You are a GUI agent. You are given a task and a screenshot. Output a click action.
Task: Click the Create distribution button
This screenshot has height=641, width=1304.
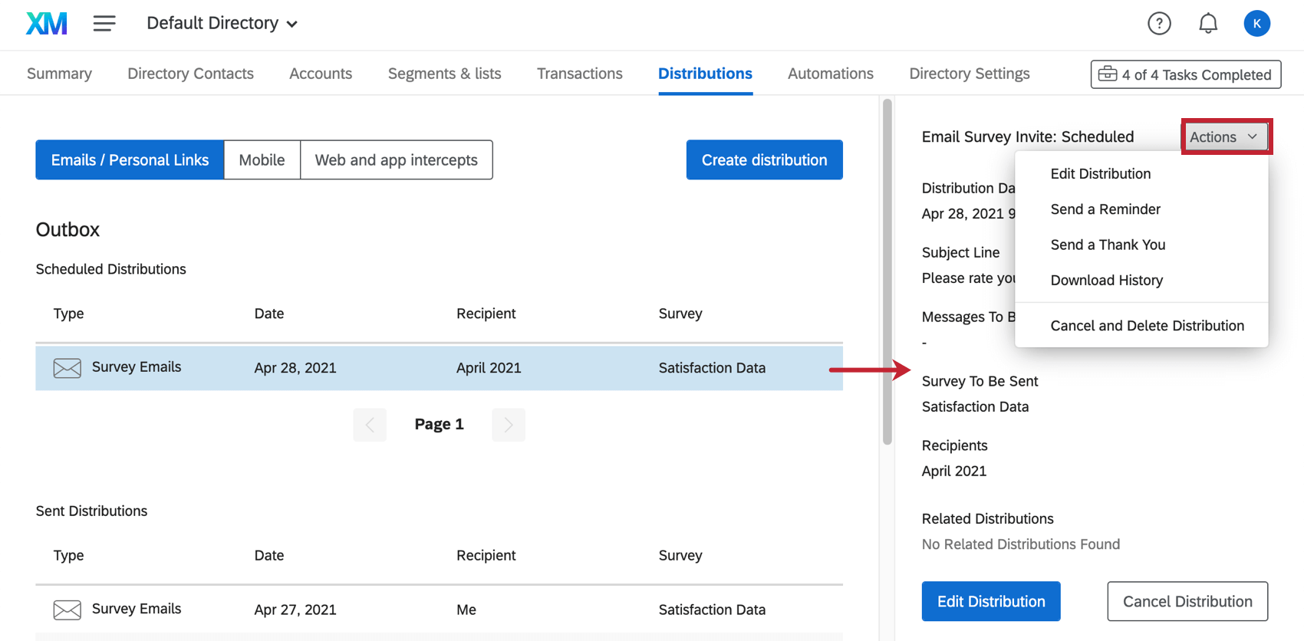pyautogui.click(x=764, y=160)
